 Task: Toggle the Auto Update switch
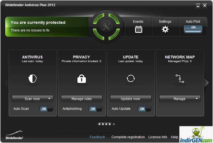point(144,109)
